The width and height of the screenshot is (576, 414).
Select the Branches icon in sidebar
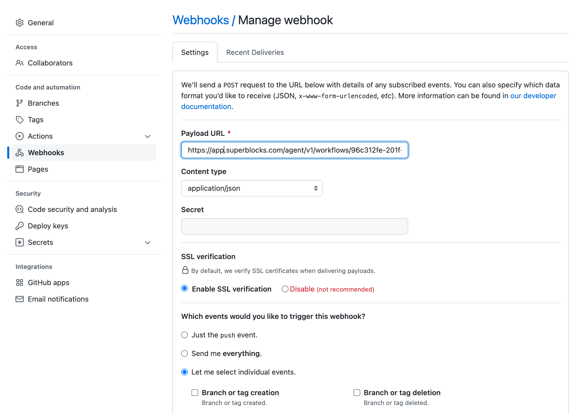(x=20, y=103)
